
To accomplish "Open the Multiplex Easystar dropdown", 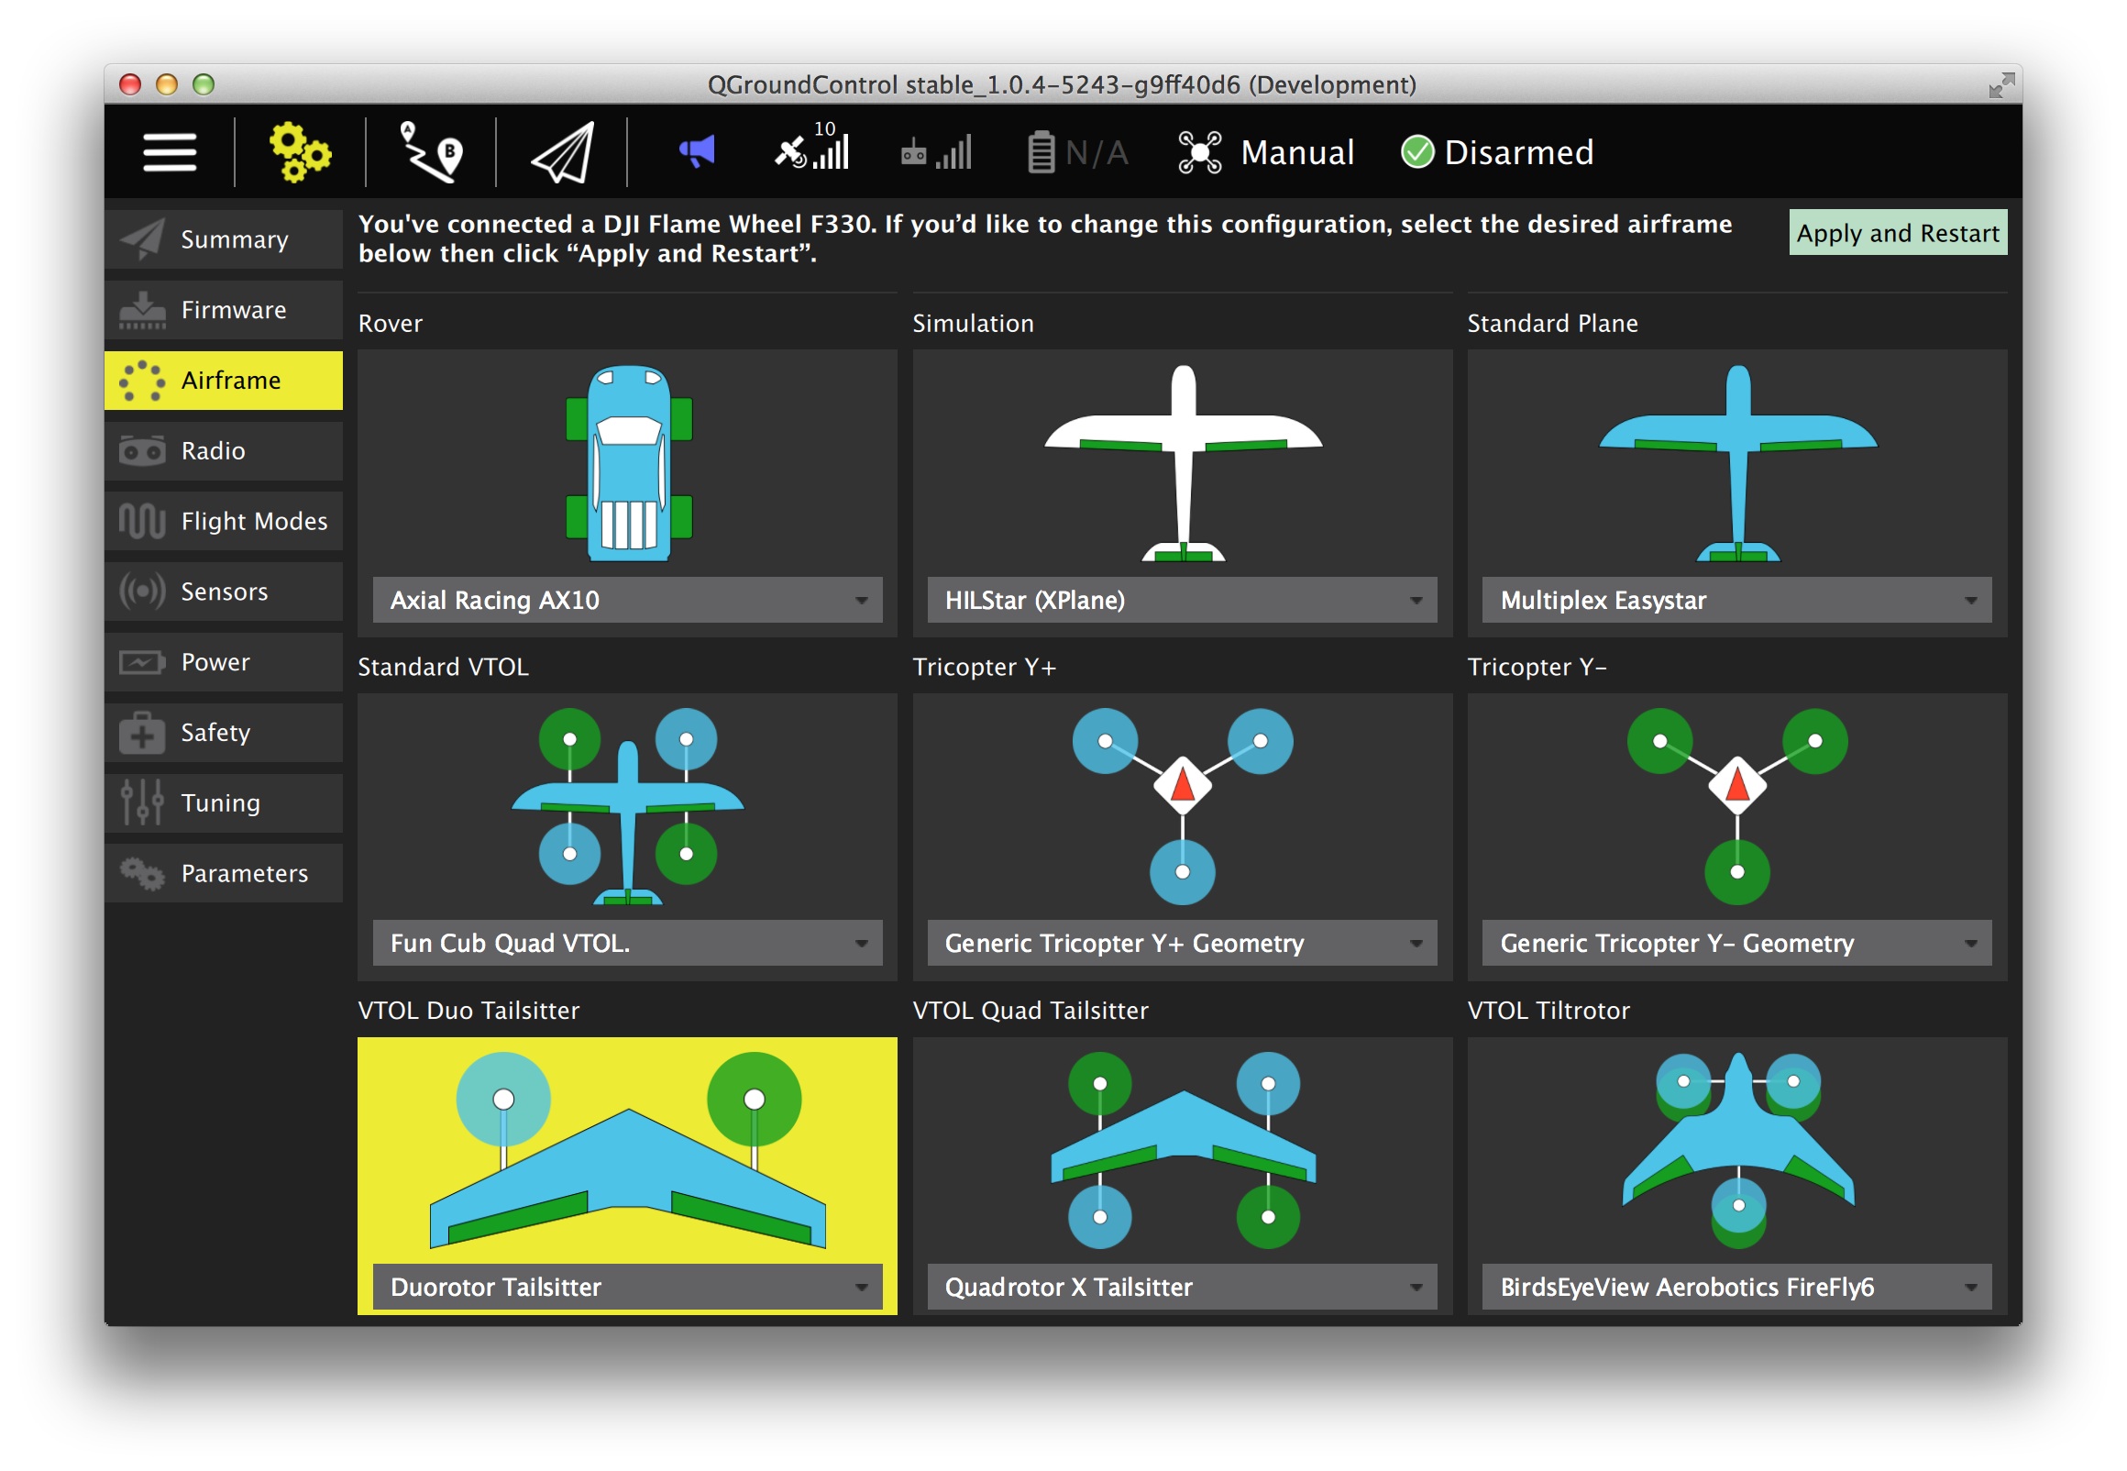I will click(x=1736, y=600).
